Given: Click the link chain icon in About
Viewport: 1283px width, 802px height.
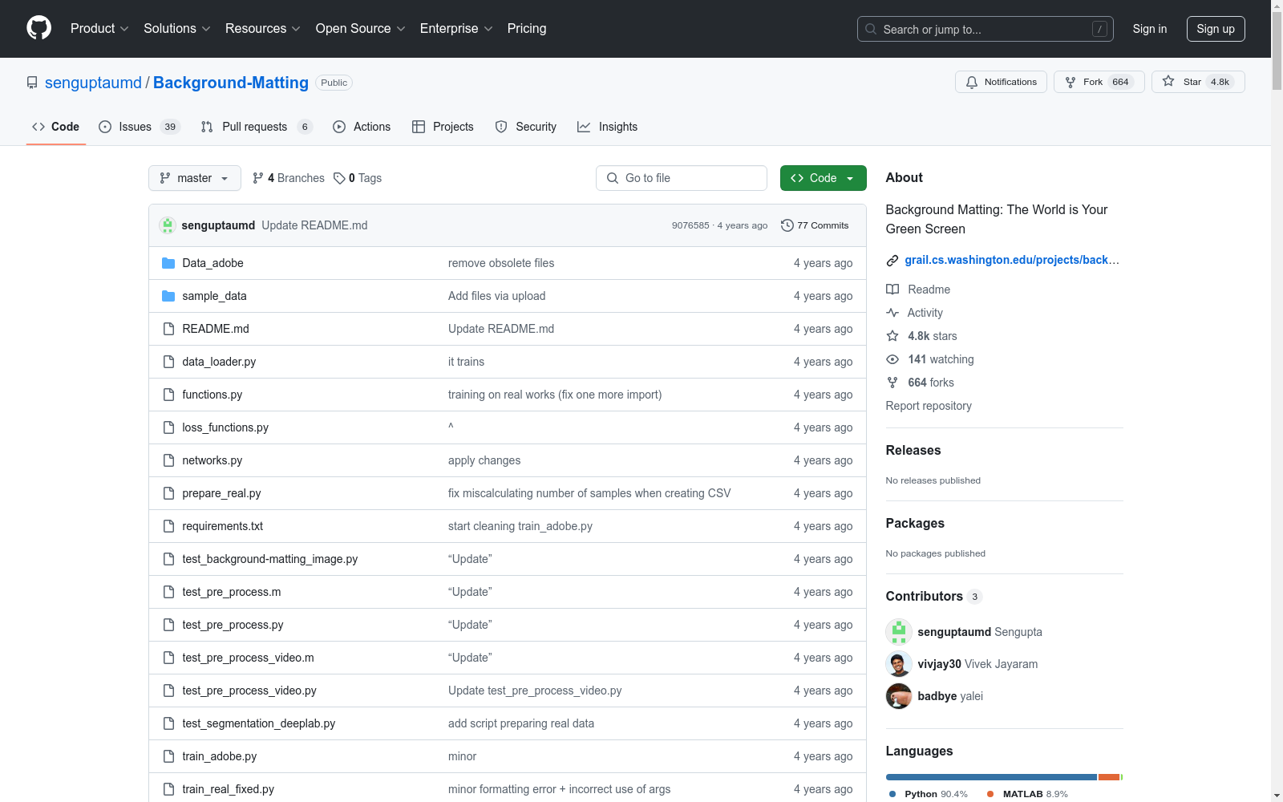Looking at the screenshot, I should (892, 261).
